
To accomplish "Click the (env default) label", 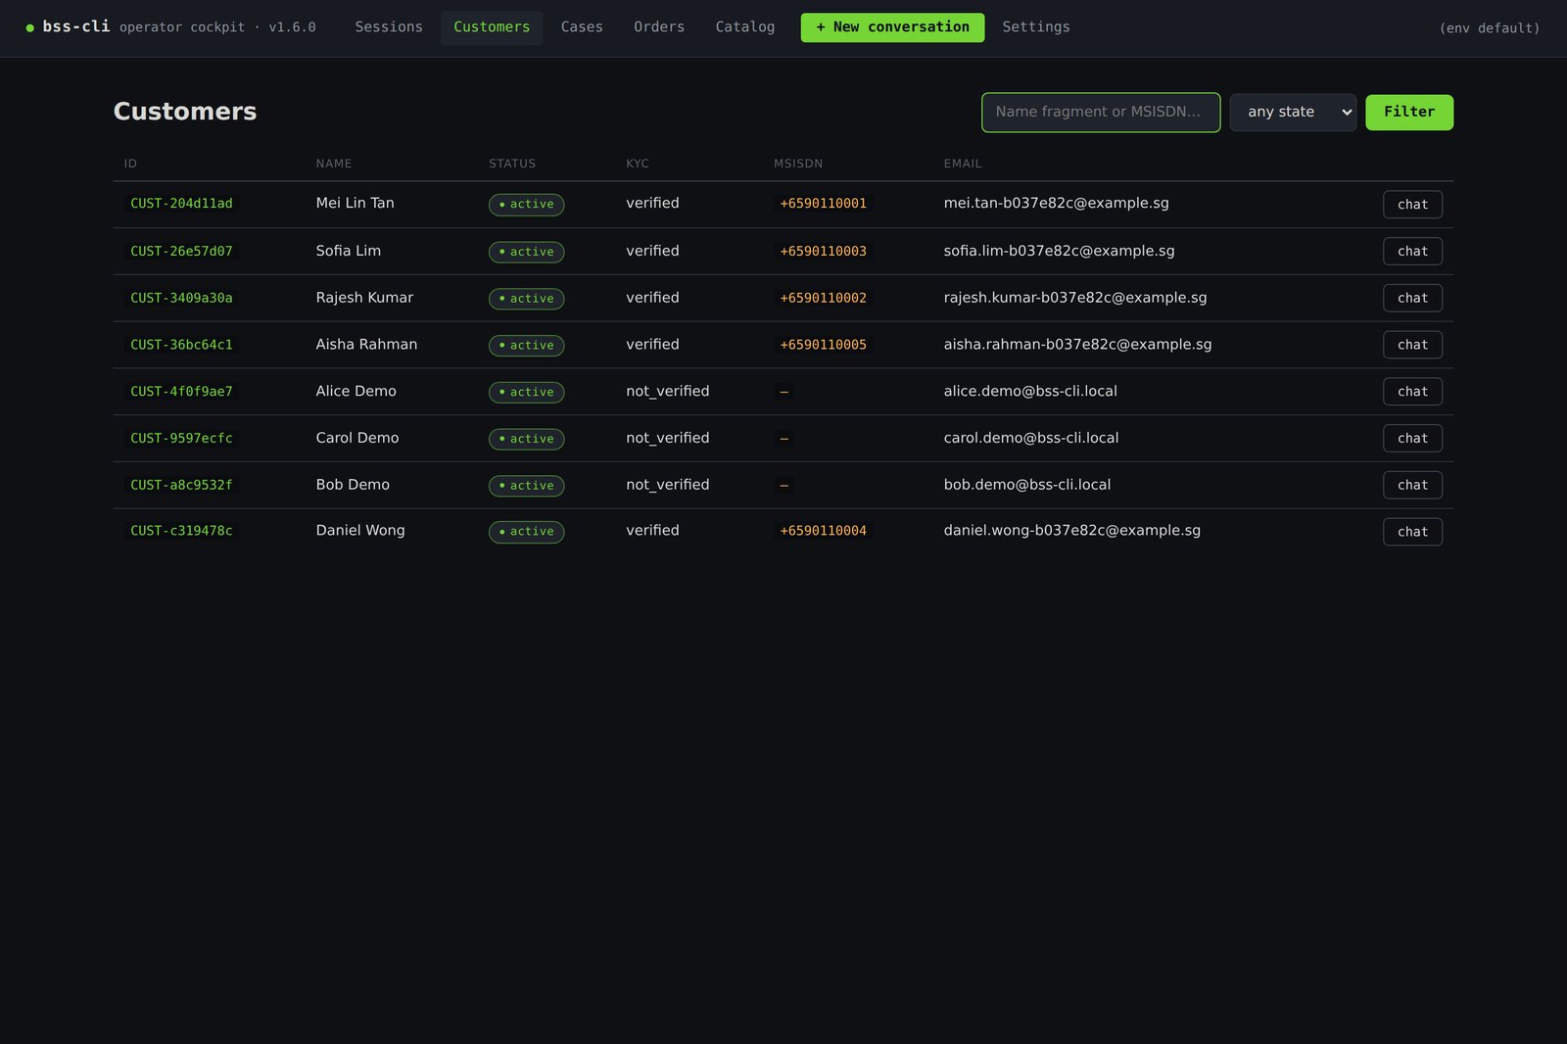I will click(1490, 28).
